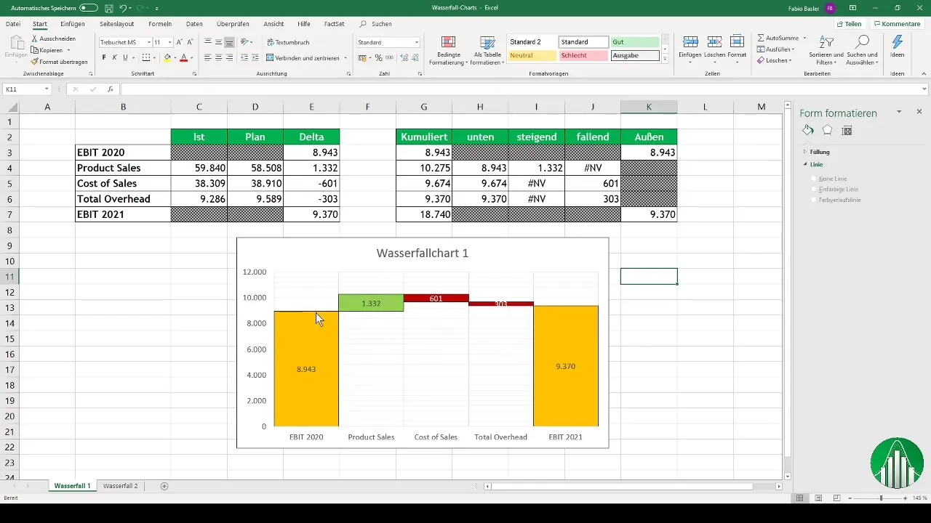Toggle italic (K) formatting
This screenshot has height=523, width=931.
[x=114, y=57]
